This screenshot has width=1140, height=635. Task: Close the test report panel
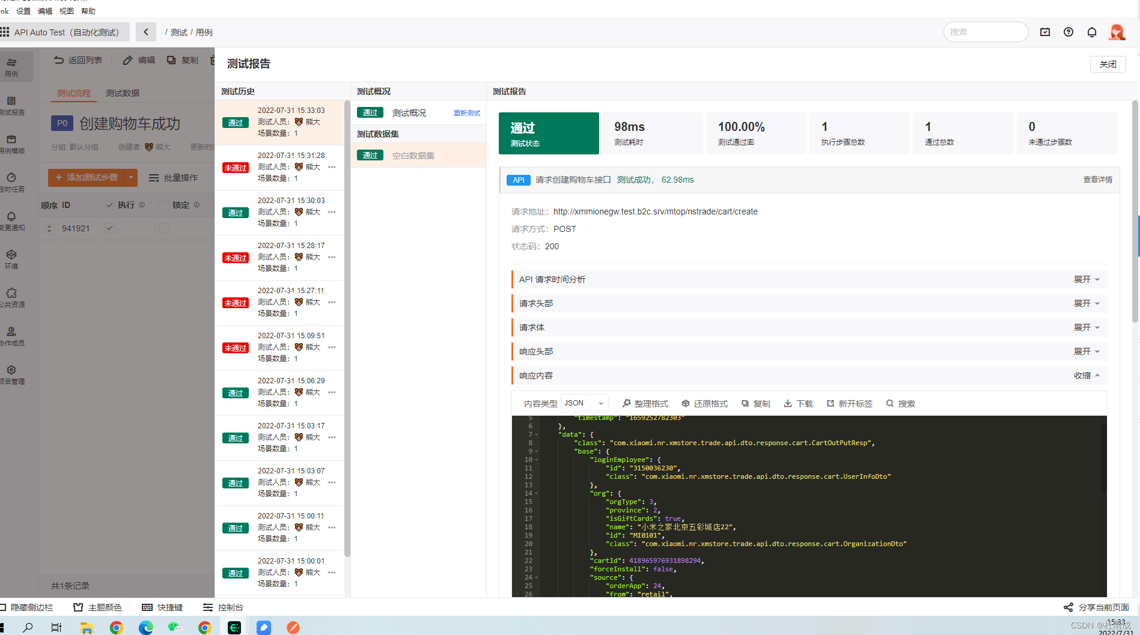click(x=1108, y=64)
